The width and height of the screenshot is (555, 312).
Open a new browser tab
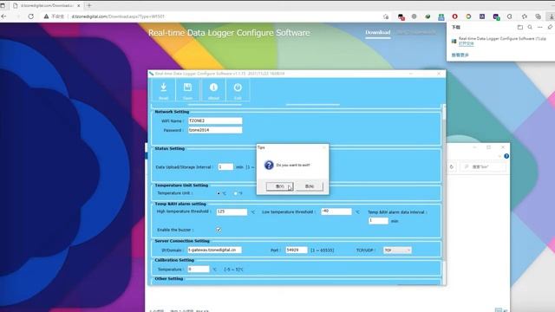click(x=88, y=6)
